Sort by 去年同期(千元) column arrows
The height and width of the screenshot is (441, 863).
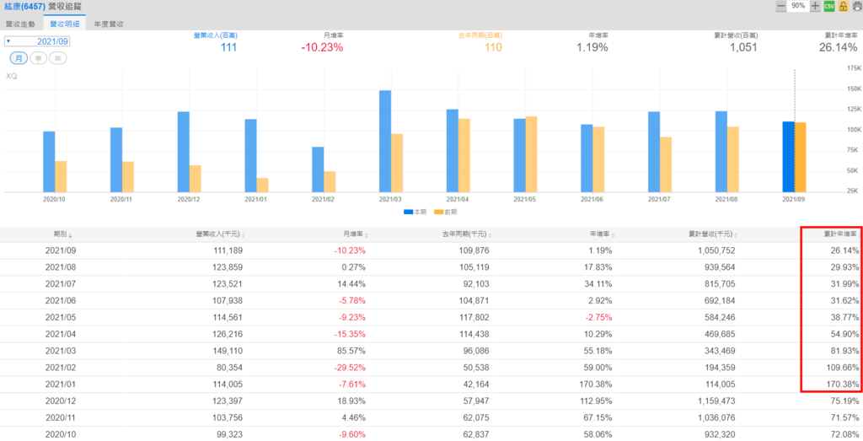(x=490, y=235)
